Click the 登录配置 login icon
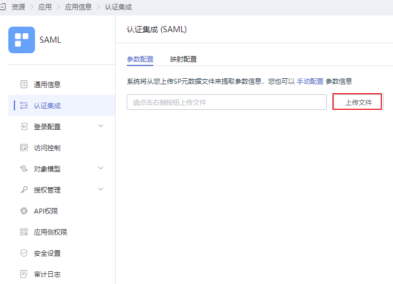 point(24,127)
